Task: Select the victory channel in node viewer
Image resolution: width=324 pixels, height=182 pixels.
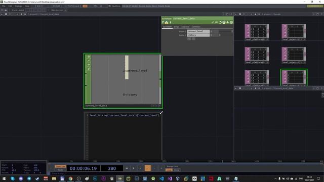Action: (130, 95)
